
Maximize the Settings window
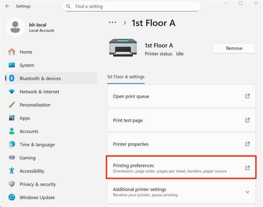tap(241, 3)
